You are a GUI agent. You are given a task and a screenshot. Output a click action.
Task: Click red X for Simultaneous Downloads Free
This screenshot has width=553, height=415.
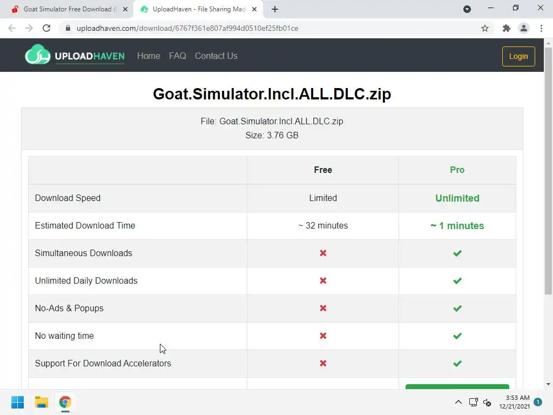click(x=323, y=253)
